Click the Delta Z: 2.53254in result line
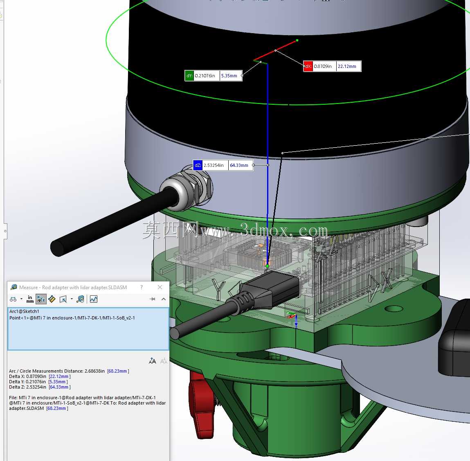The image size is (470, 461). tap(40, 387)
